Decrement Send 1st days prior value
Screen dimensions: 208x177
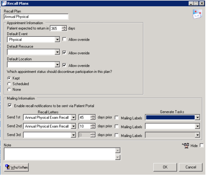[x=93, y=119]
